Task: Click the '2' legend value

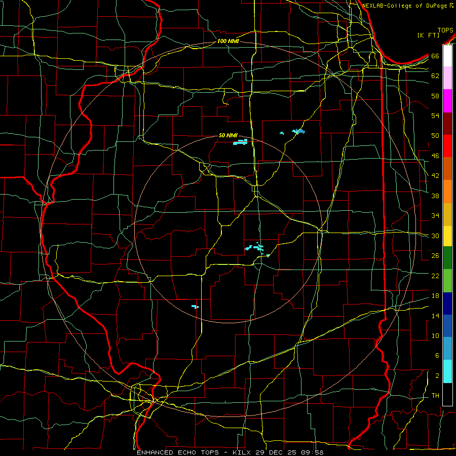Action: 437,376
